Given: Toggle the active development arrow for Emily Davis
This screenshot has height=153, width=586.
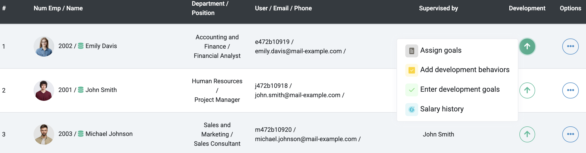Looking at the screenshot, I should [x=527, y=47].
